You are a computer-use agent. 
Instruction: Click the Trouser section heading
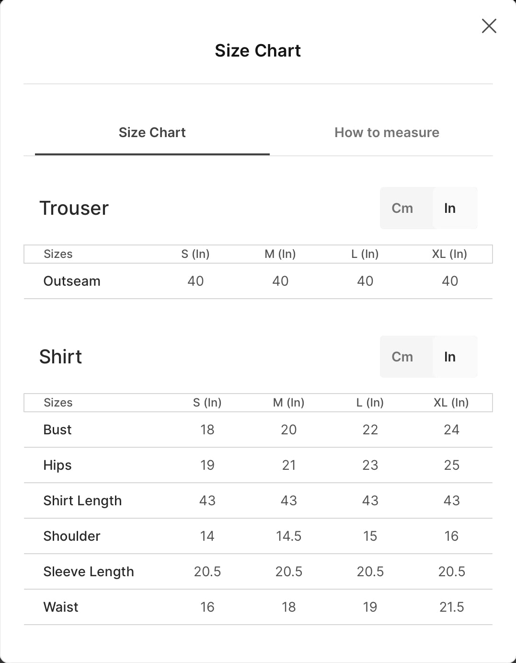pyautogui.click(x=74, y=208)
